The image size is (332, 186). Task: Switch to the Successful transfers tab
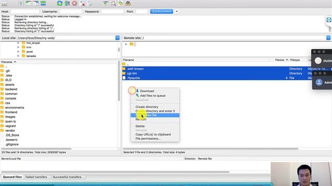pos(67,177)
